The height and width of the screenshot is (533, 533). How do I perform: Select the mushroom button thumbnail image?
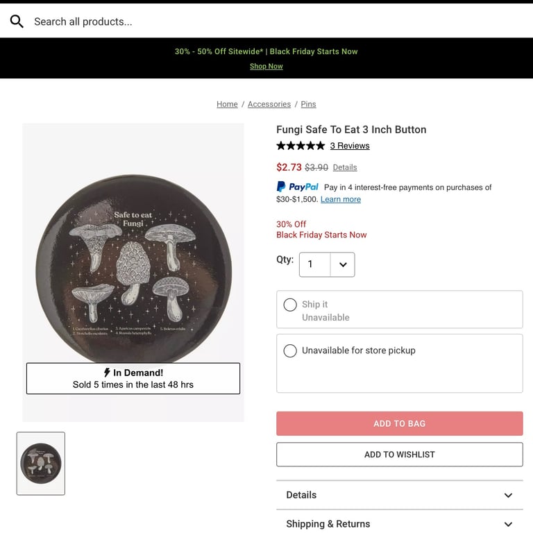tap(41, 464)
